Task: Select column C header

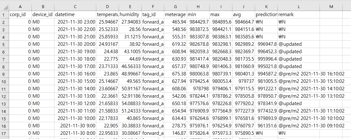Action: point(75,7)
